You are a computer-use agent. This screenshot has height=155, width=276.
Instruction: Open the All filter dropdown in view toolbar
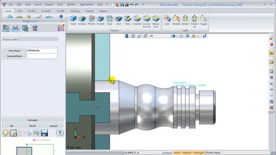pyautogui.click(x=159, y=36)
